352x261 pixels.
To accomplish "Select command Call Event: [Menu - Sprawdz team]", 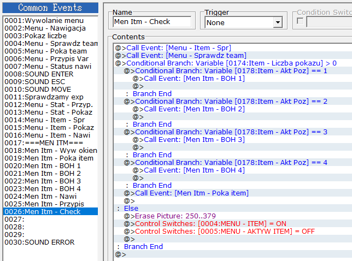I will 233,55.
